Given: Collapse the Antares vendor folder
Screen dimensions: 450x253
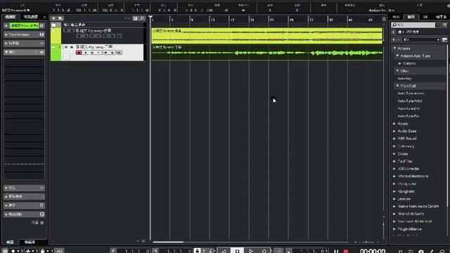Looking at the screenshot, I should (395, 48).
